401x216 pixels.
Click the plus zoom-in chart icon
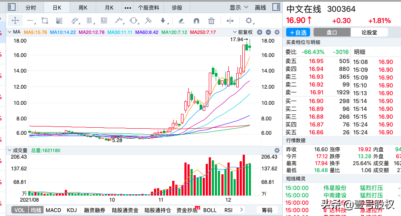point(260,32)
